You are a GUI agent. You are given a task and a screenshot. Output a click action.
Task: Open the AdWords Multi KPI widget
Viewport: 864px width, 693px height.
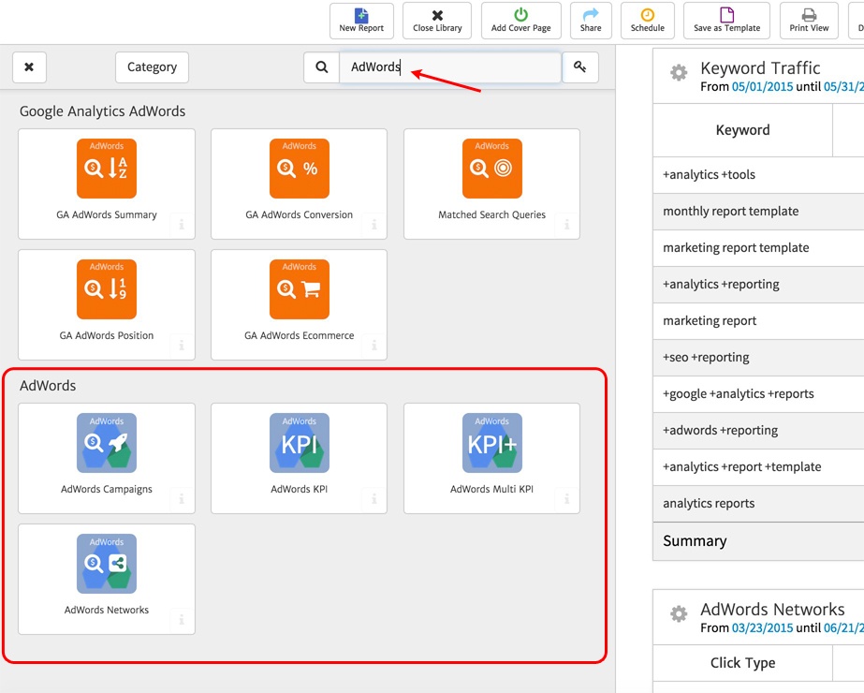tap(491, 443)
